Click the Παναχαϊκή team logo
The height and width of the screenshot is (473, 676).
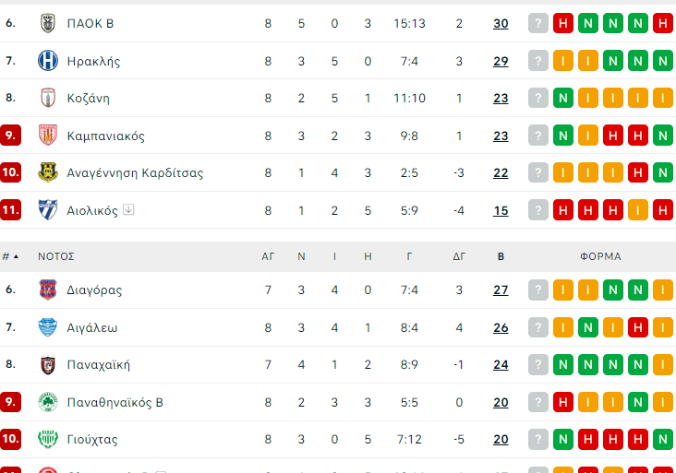click(48, 364)
